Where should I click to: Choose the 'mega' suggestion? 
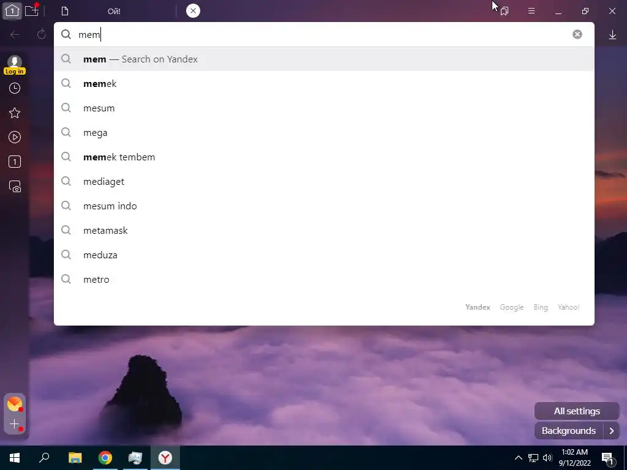coord(324,133)
